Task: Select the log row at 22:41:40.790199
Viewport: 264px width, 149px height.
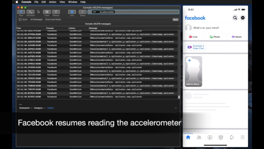Action: (x=97, y=89)
